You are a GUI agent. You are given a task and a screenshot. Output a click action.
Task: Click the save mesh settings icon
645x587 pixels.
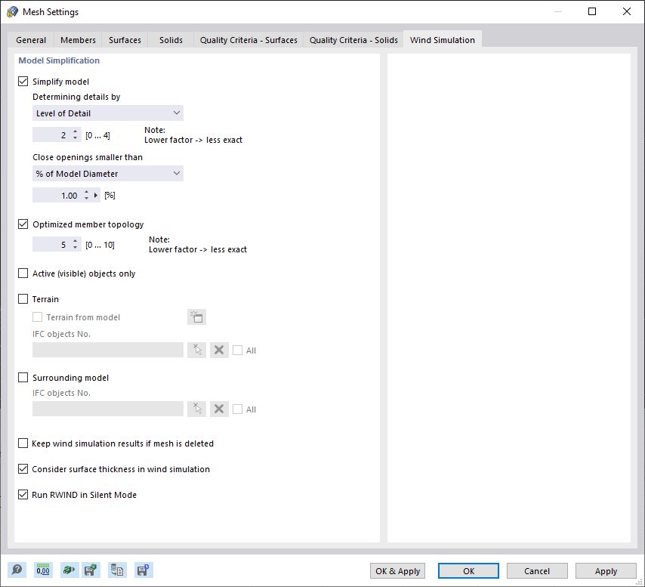point(91,570)
